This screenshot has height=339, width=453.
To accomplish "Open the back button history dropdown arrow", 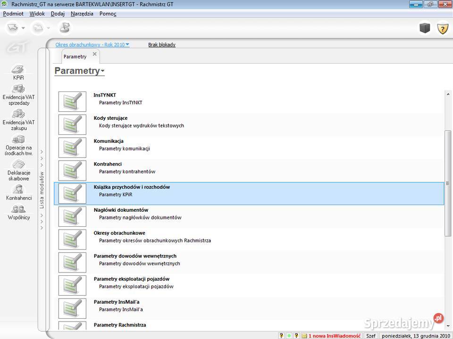I will [24, 28].
